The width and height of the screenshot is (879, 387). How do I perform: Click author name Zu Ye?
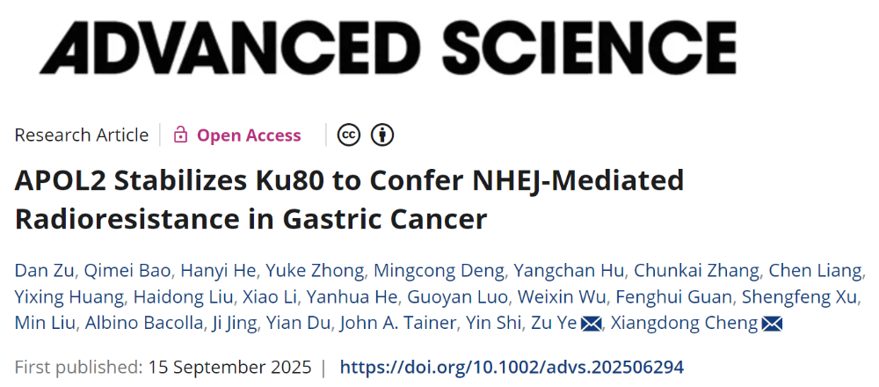tap(553, 323)
